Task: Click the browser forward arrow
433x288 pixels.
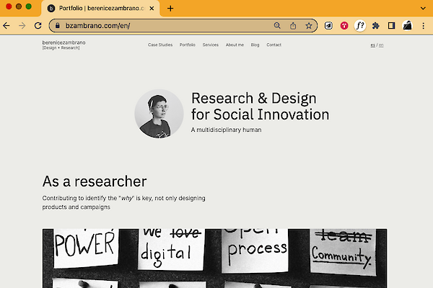Action: click(x=22, y=26)
